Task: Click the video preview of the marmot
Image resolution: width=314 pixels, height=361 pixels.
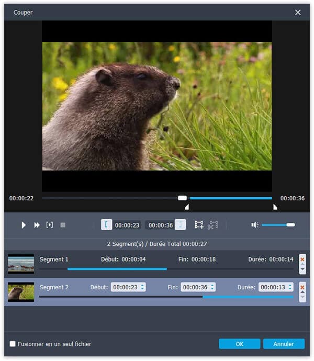Action: 157,106
